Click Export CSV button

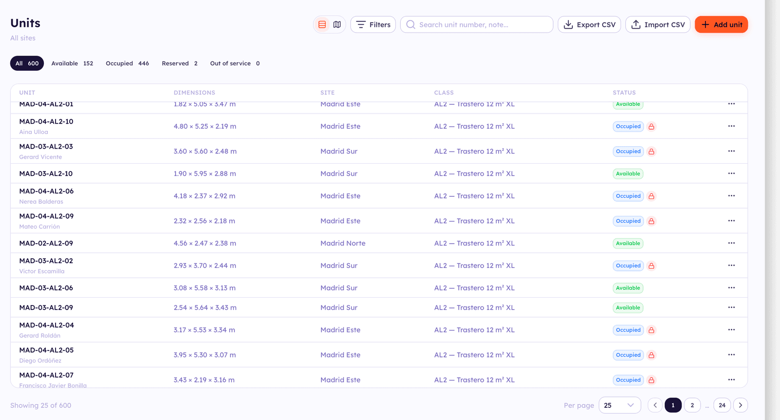pyautogui.click(x=589, y=24)
